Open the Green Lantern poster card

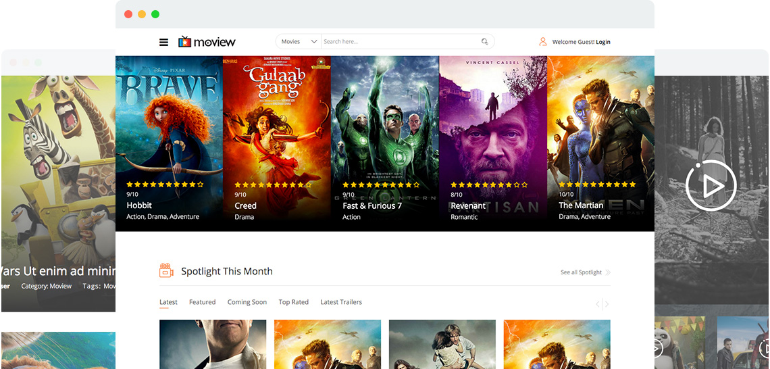(x=385, y=143)
